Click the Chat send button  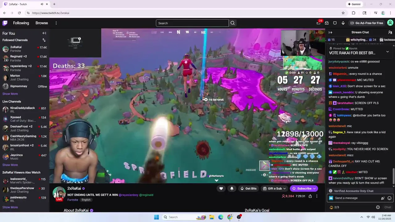(388, 207)
